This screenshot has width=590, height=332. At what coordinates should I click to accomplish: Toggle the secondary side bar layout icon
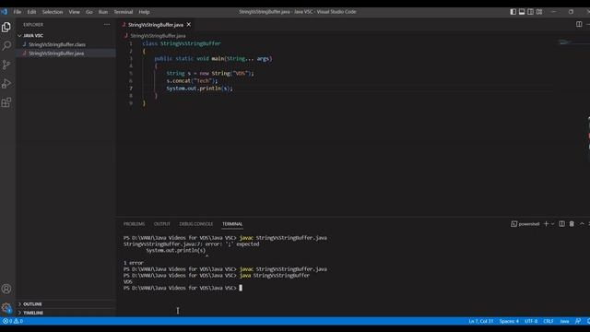[530, 12]
